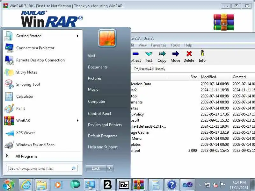Click the muted volume tray icon

coord(215,185)
